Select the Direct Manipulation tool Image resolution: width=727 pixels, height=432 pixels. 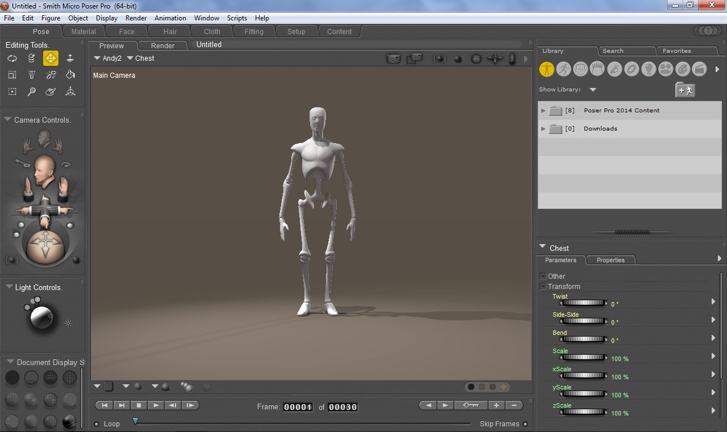[70, 91]
